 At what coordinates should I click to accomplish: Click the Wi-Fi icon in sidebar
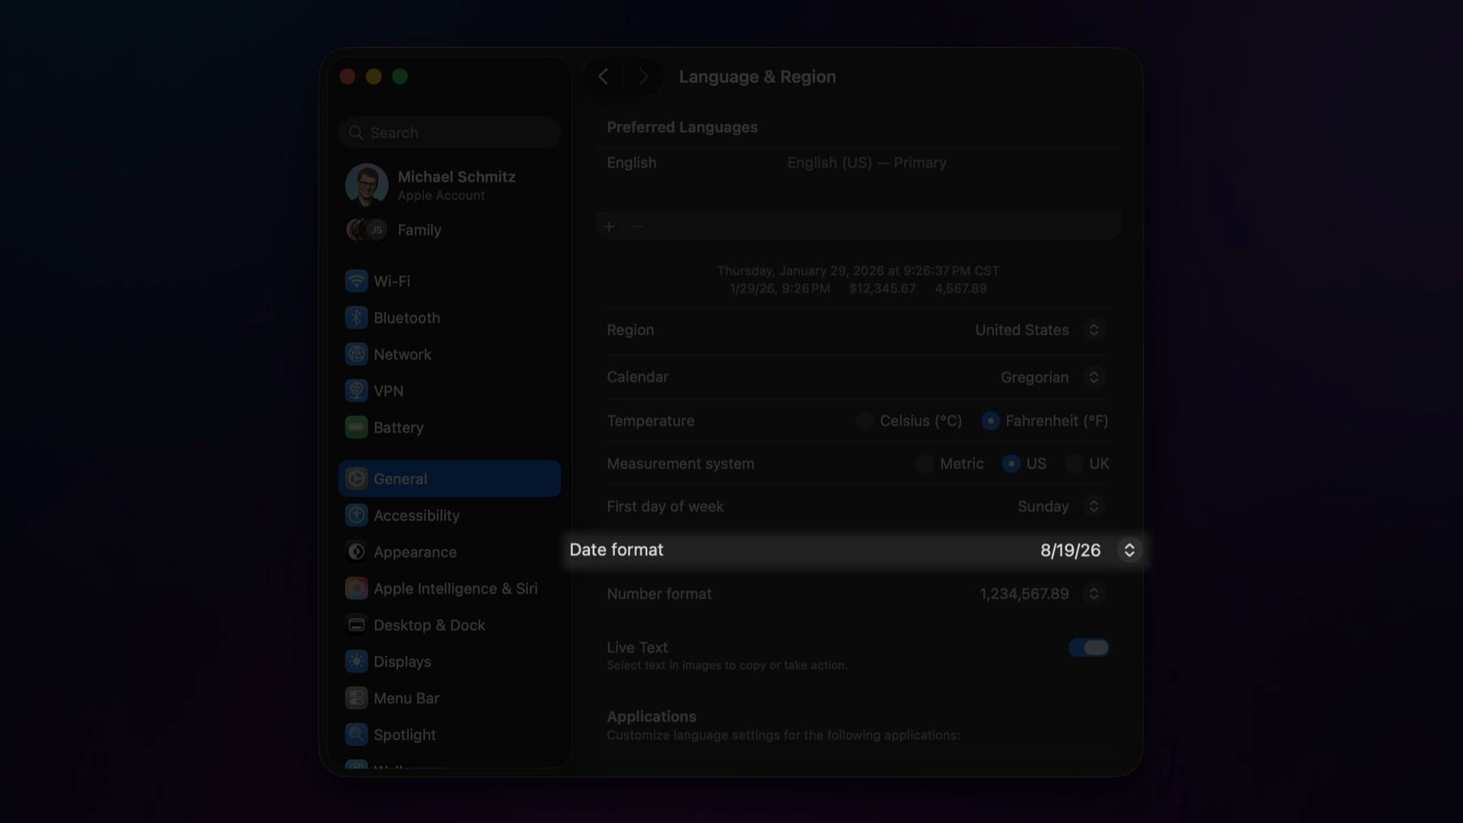[356, 281]
